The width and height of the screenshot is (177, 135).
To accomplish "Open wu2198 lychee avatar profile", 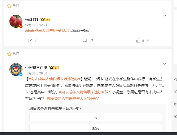I will pyautogui.click(x=16, y=21).
